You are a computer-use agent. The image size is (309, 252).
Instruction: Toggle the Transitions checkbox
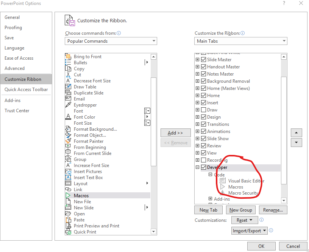click(203, 124)
